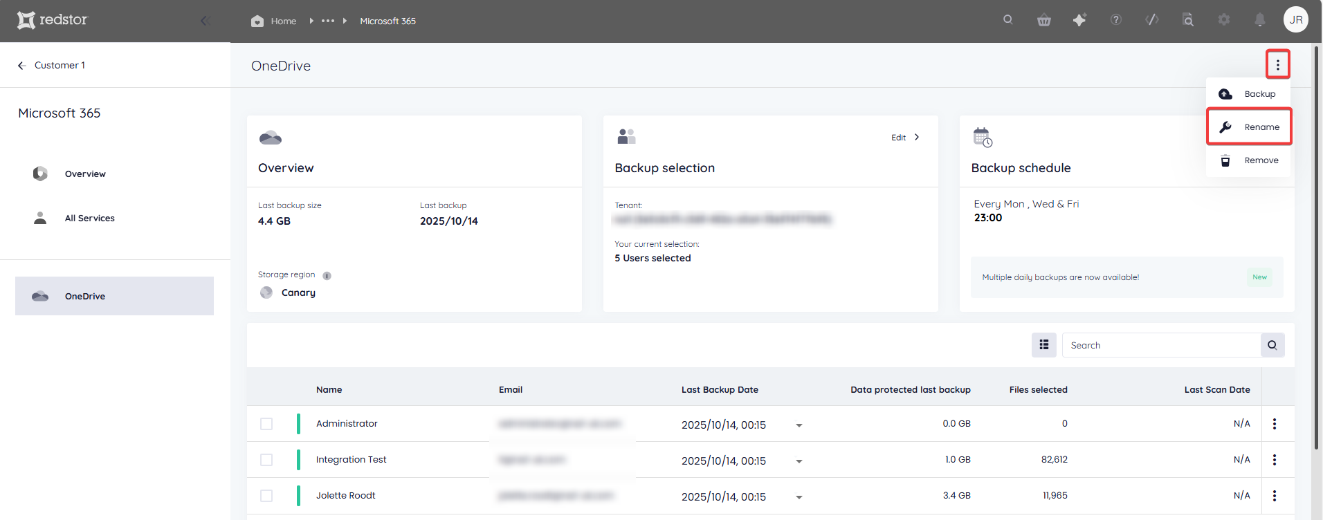The image size is (1323, 520).
Task: Sort by Files selected column
Action: pos(1039,390)
